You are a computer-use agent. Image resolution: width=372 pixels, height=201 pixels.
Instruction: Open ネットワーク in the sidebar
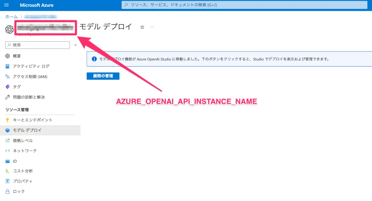(25, 151)
